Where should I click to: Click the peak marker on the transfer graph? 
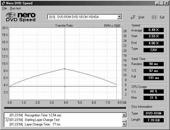[65, 69]
